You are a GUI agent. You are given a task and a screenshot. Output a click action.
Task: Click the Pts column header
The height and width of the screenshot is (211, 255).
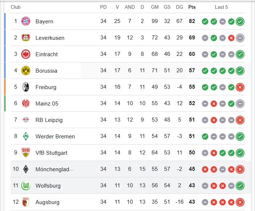click(192, 7)
